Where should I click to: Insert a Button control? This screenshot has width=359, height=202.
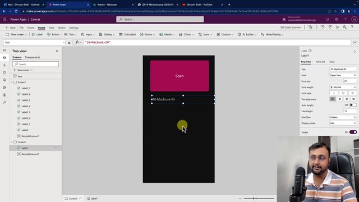pyautogui.click(x=53, y=34)
